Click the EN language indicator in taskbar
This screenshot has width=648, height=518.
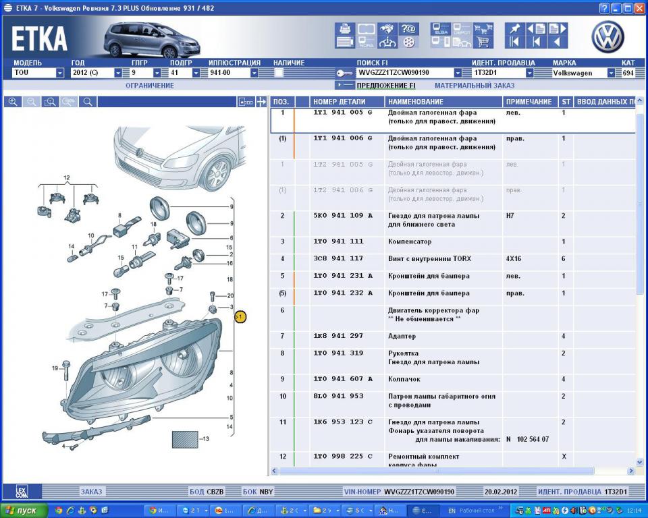[x=452, y=511]
